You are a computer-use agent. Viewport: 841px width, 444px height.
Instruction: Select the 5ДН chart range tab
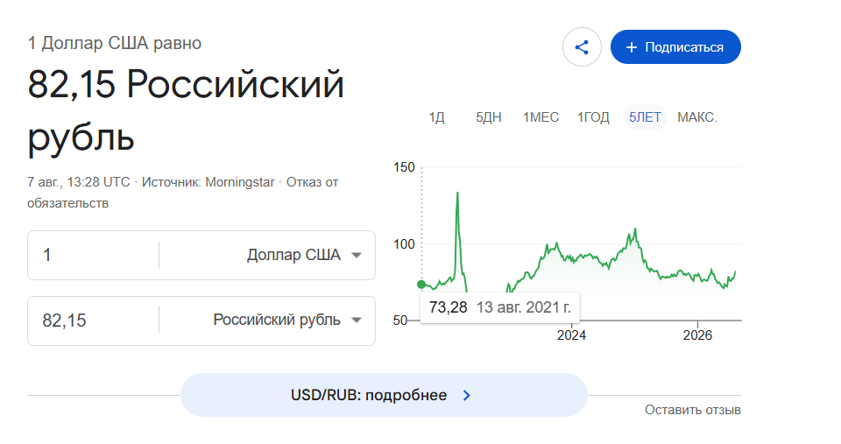[x=489, y=117]
